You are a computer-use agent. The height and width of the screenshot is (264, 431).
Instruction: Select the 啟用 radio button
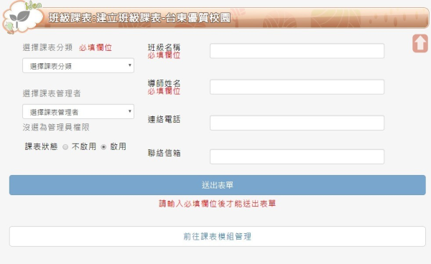pyautogui.click(x=103, y=147)
